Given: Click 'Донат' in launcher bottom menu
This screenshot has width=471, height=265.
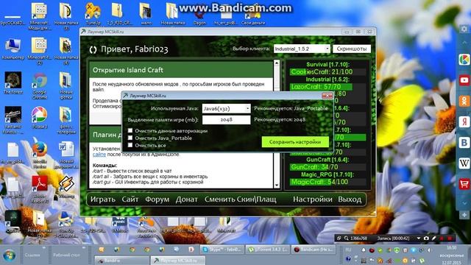Looking at the screenshot, I should pos(186,199).
